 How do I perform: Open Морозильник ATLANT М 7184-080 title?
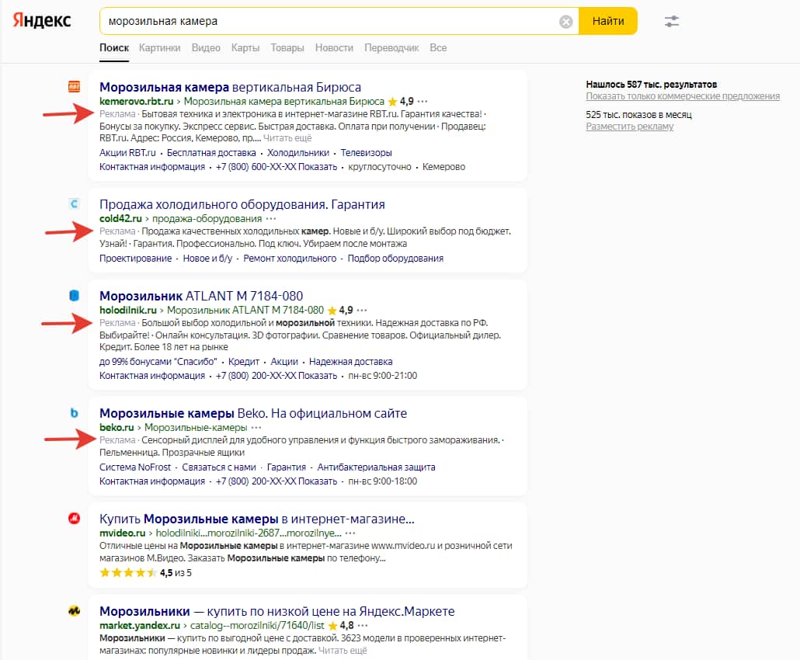201,296
